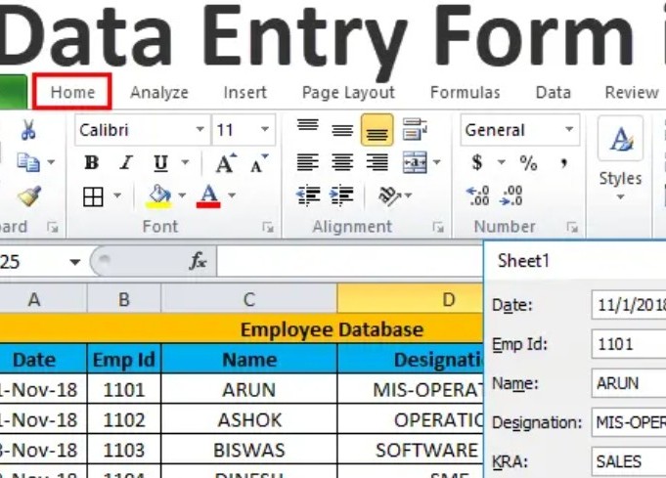Click the KRA field containing SALES
This screenshot has height=478, width=666.
(629, 461)
